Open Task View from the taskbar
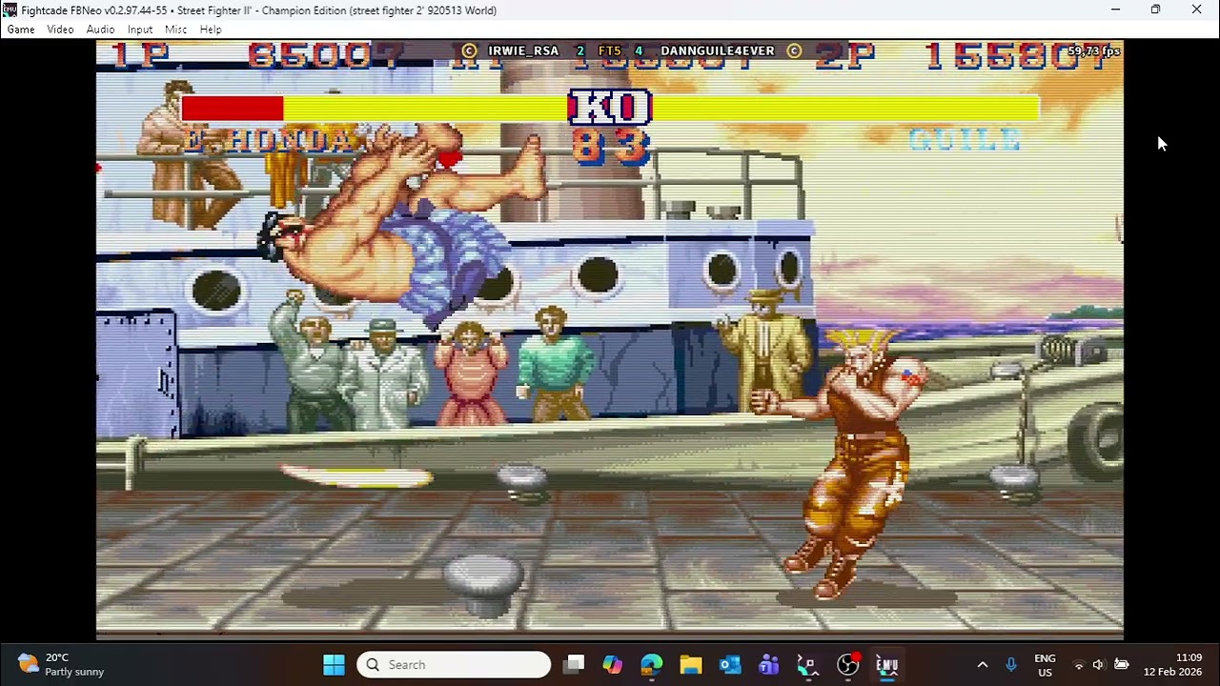Viewport: 1220px width, 686px height. pos(573,664)
